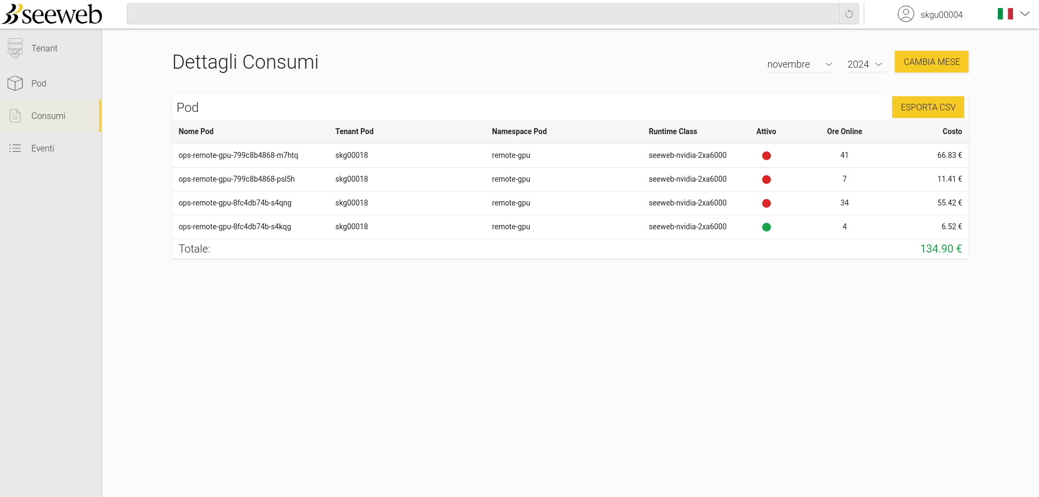
Task: Click the reload icon in top bar
Action: pos(849,14)
